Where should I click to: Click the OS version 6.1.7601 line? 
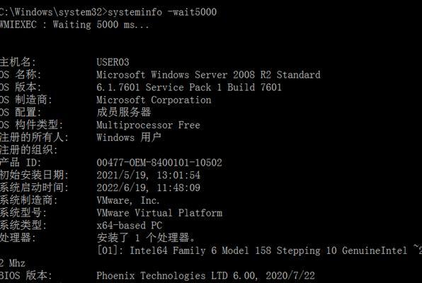point(189,87)
